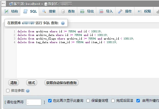Click the delete from tag_data line in editor
159x109 pixels.
[67, 42]
